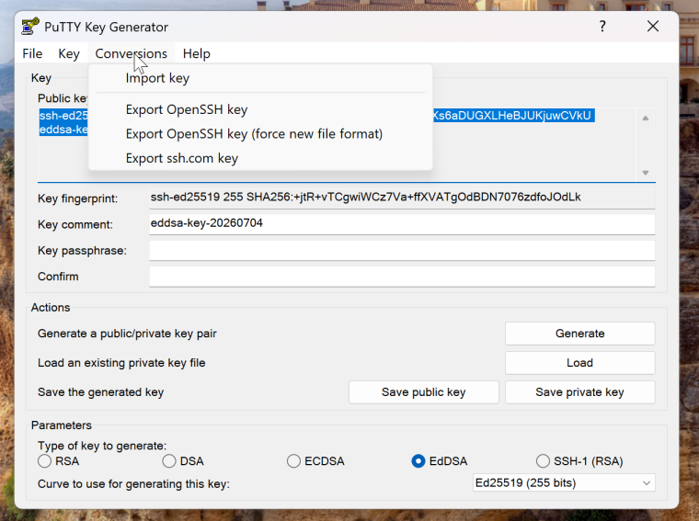The width and height of the screenshot is (699, 521).
Task: Click the Key fingerprint field
Action: 402,198
